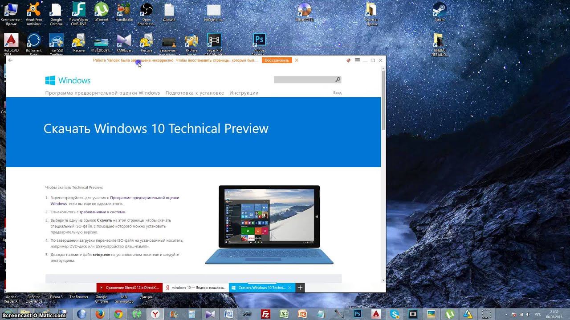The image size is (570, 320).
Task: Select the µTorrent desktop icon
Action: pyautogui.click(x=102, y=12)
